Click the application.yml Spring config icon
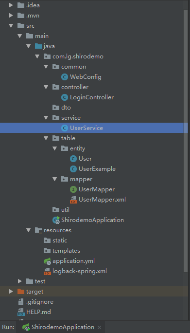 tap(47, 261)
